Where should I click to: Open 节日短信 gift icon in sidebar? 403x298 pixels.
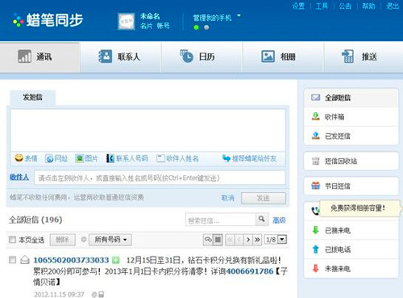pyautogui.click(x=315, y=186)
